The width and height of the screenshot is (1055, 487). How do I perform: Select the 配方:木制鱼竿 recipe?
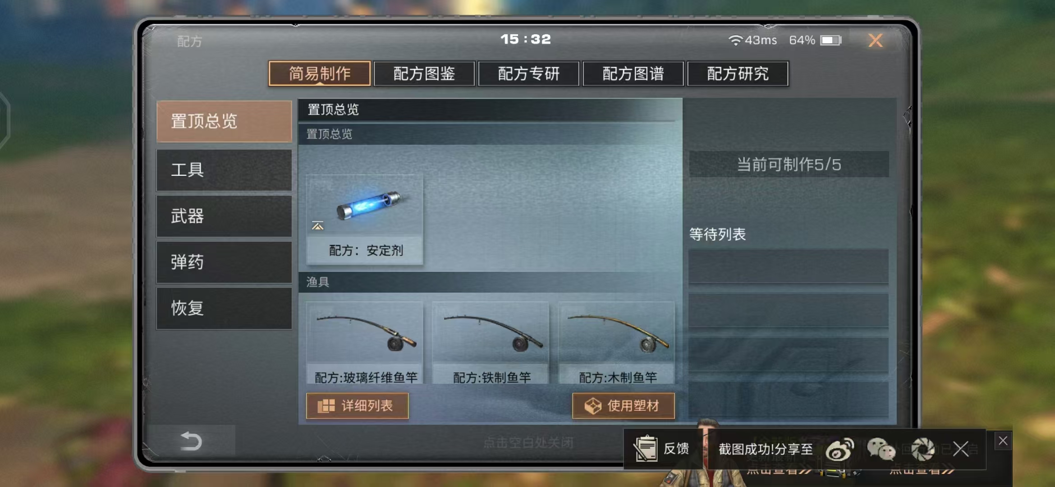point(617,343)
